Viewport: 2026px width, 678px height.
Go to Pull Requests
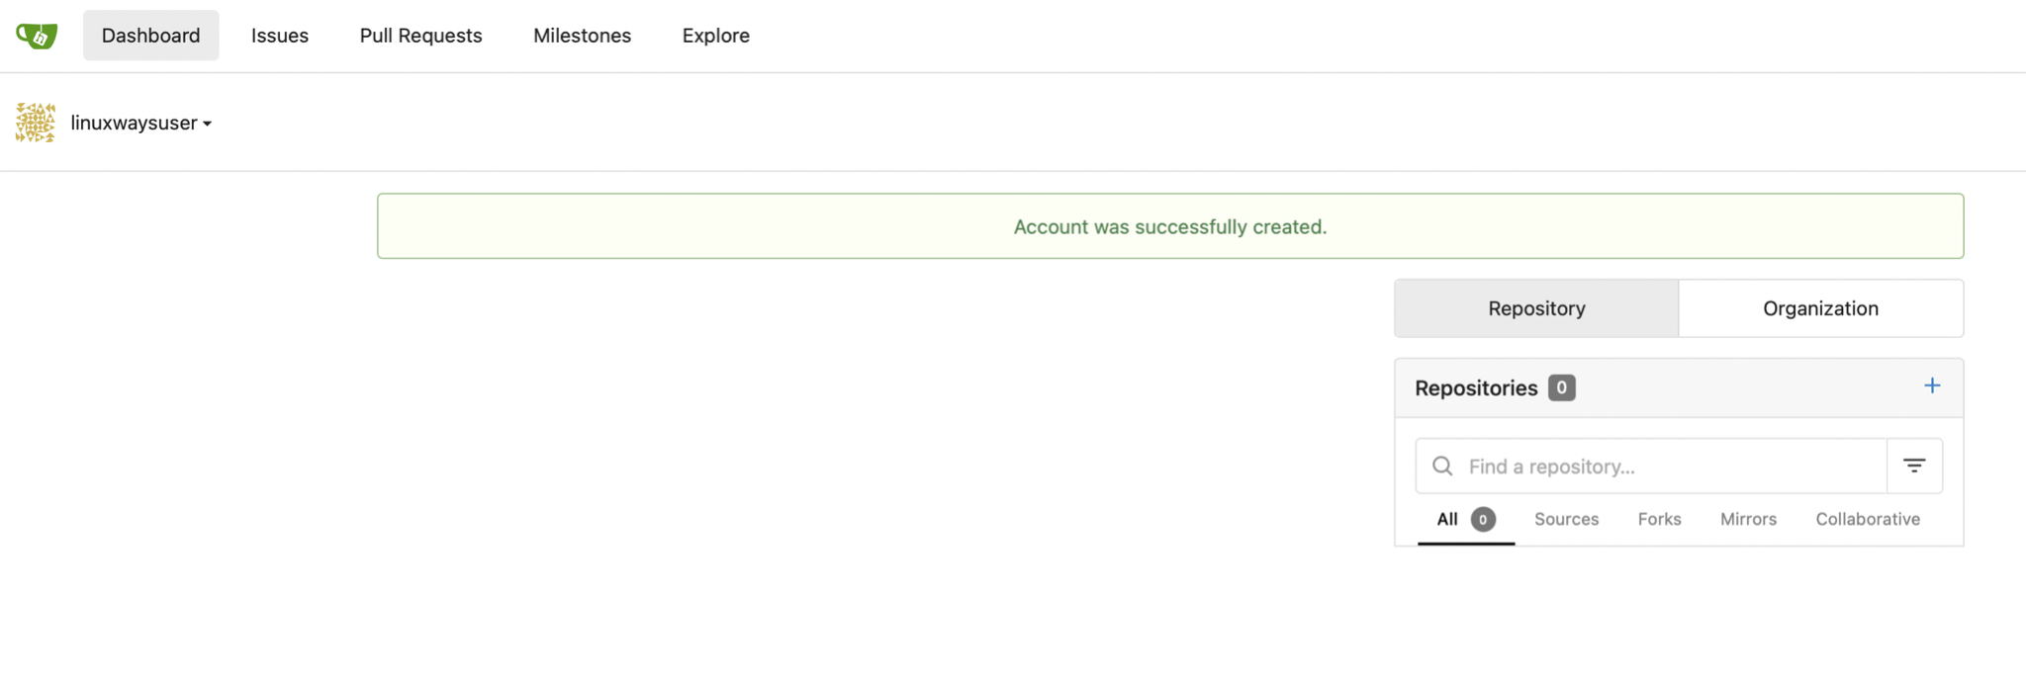421,36
